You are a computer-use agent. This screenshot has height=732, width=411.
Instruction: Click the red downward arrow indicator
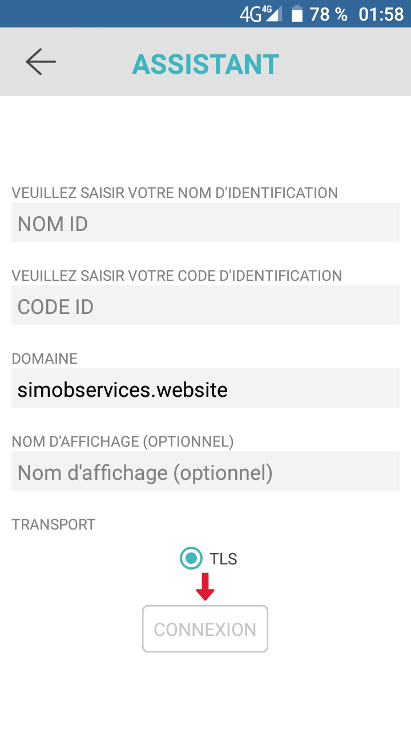205,587
